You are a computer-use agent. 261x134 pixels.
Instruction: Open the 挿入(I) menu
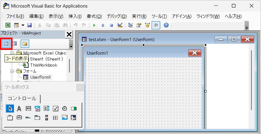75,16
